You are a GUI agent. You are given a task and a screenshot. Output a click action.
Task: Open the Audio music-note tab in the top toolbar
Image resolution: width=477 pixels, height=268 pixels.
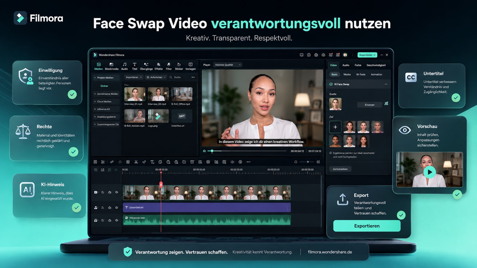tap(124, 66)
